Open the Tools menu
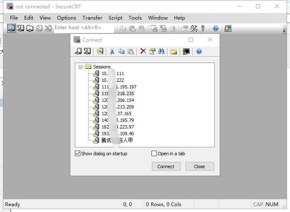The width and height of the screenshot is (290, 212). [135, 18]
